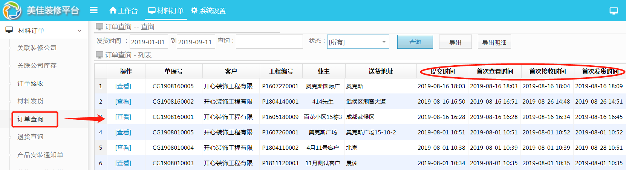This screenshot has height=170, width=626.
Task: Select 关联装修公司 in the sidebar
Action: (37, 48)
